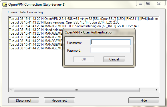
Task: Select the TCP Socket listening log line
Action: click(x=73, y=26)
